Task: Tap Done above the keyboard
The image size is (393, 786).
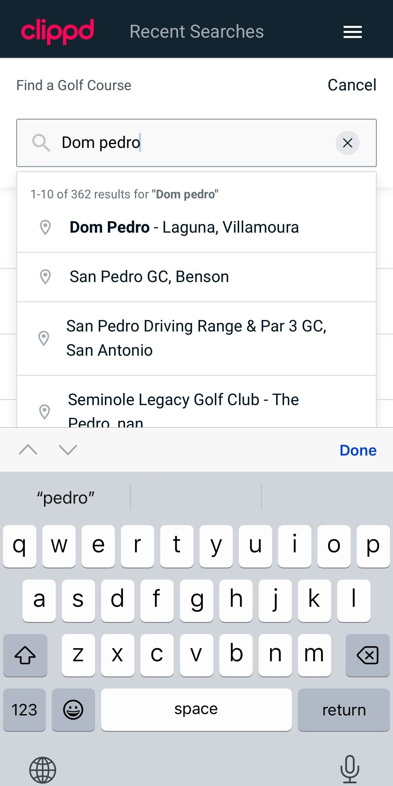Action: (358, 450)
